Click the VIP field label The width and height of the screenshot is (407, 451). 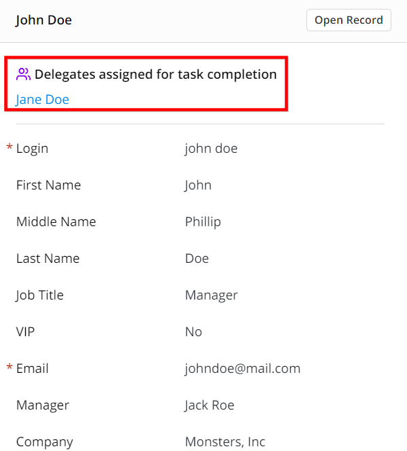(x=25, y=332)
